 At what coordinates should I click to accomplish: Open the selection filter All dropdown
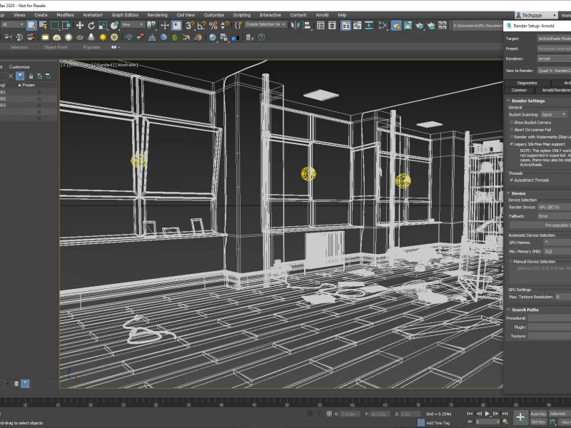pos(12,25)
